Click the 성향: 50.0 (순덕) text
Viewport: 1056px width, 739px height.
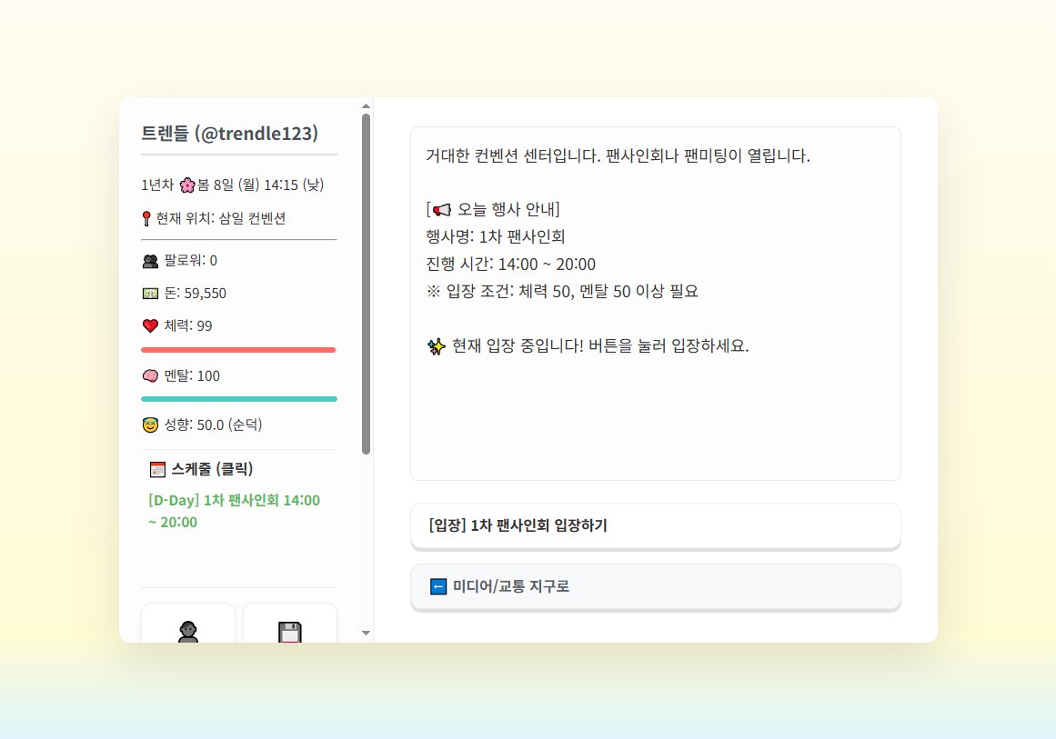213,424
